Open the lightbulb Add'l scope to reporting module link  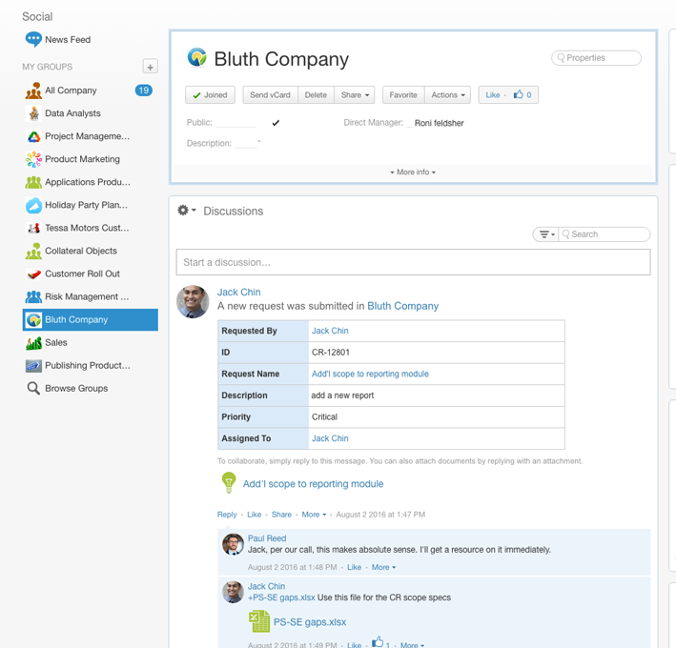313,484
